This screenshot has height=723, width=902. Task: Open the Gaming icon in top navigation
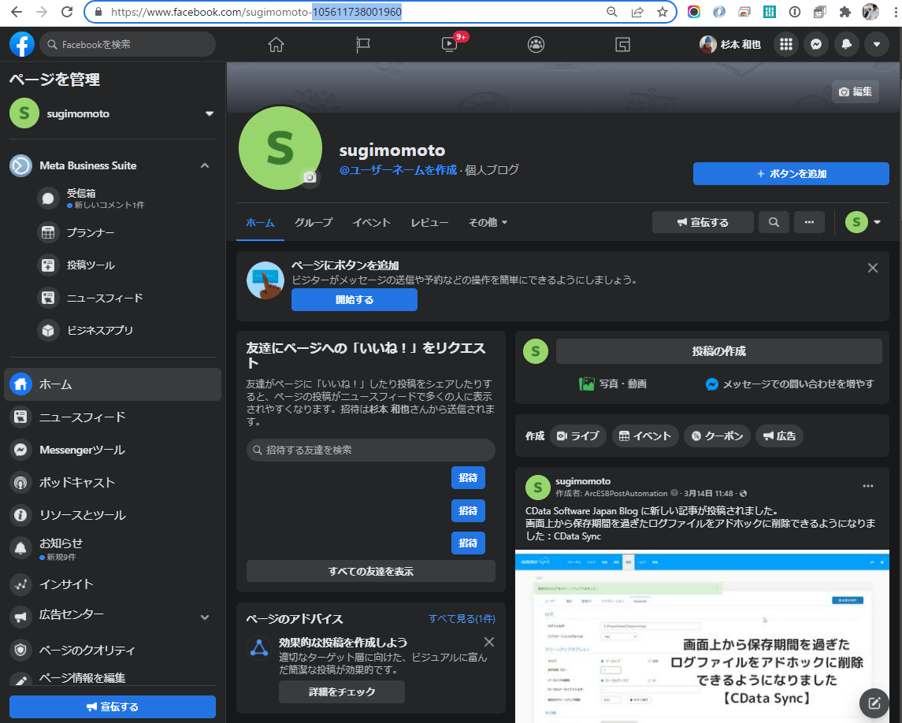click(x=622, y=44)
